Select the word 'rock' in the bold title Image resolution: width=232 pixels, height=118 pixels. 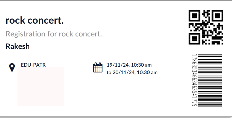pos(15,20)
